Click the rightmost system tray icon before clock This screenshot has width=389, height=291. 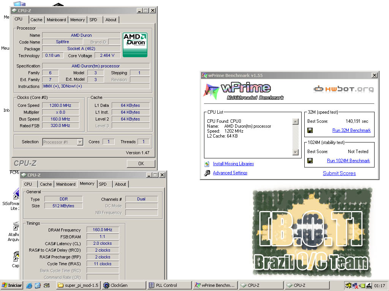pos(368,286)
